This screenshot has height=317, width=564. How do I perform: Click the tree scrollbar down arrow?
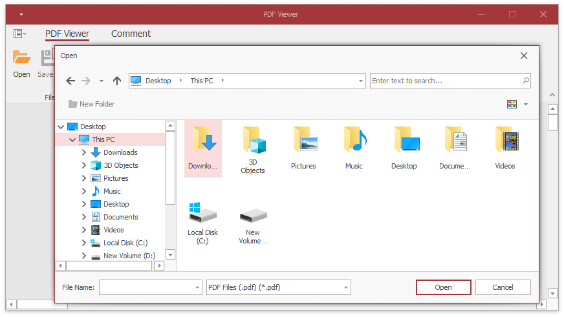tap(171, 255)
